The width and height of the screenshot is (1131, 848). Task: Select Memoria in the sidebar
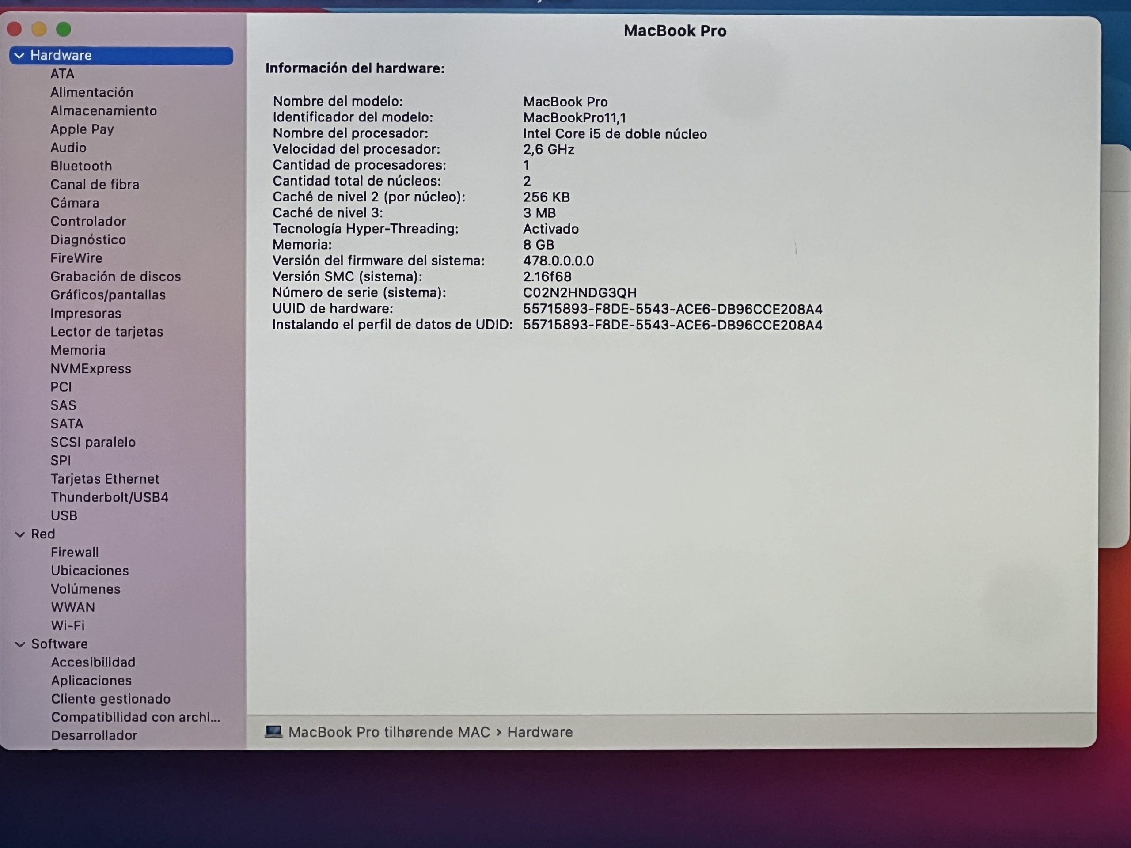(x=78, y=350)
